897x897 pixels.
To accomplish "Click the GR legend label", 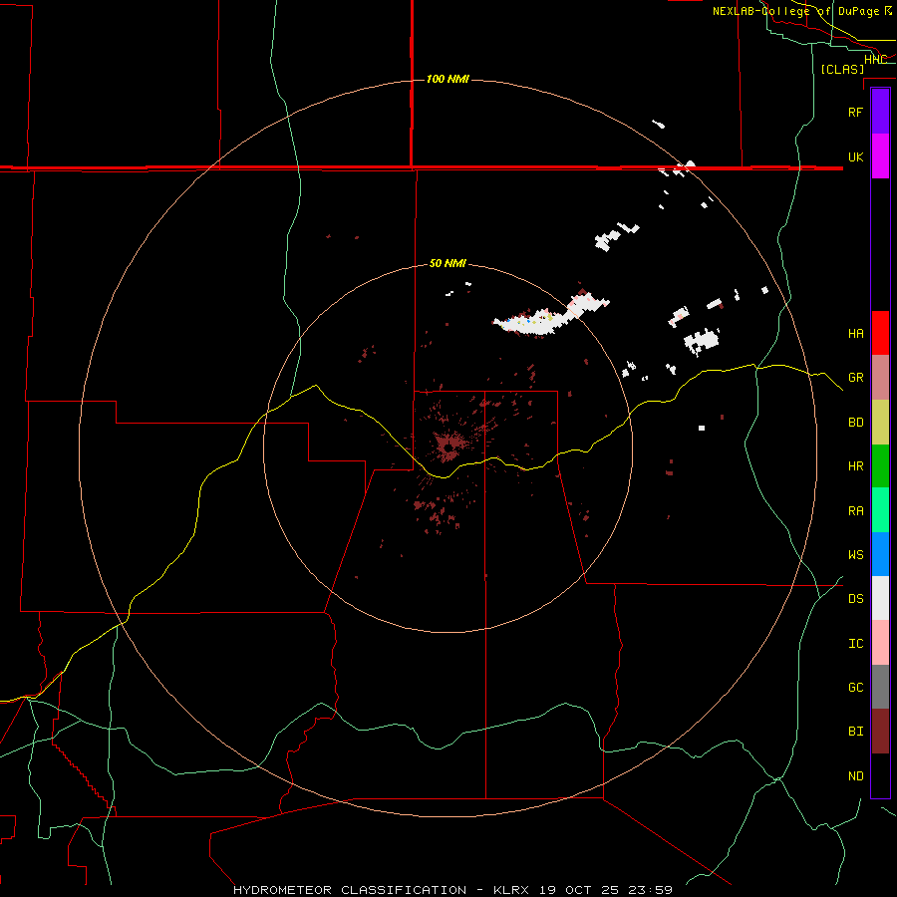I will (855, 378).
